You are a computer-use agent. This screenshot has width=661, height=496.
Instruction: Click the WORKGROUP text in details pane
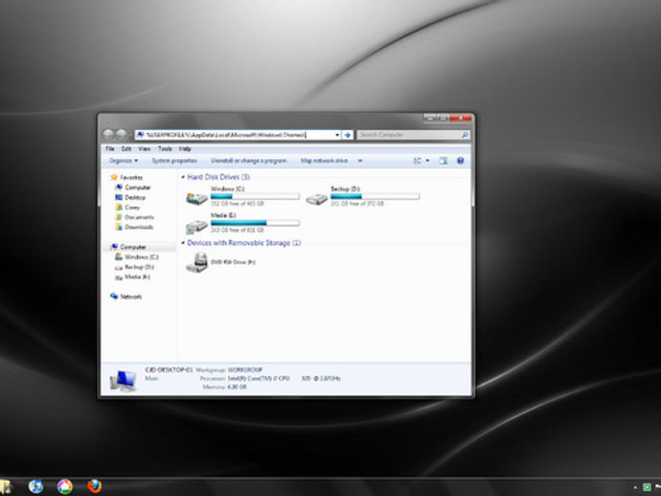point(245,370)
